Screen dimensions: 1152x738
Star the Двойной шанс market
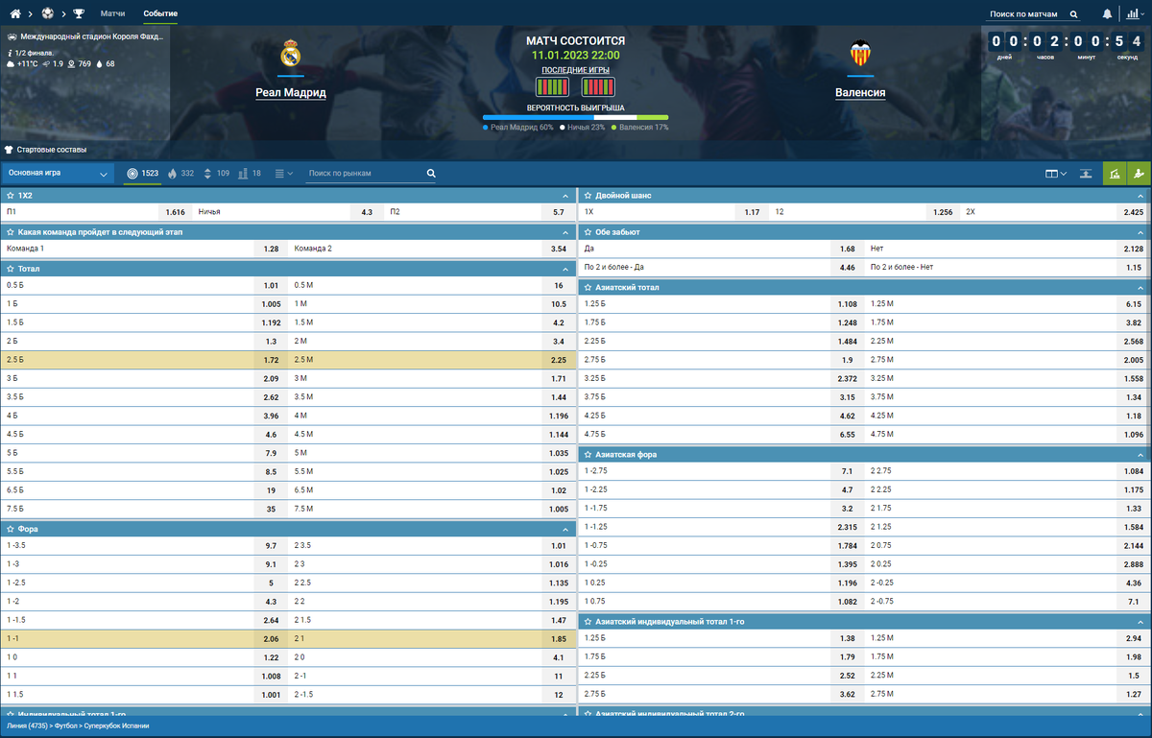point(588,195)
